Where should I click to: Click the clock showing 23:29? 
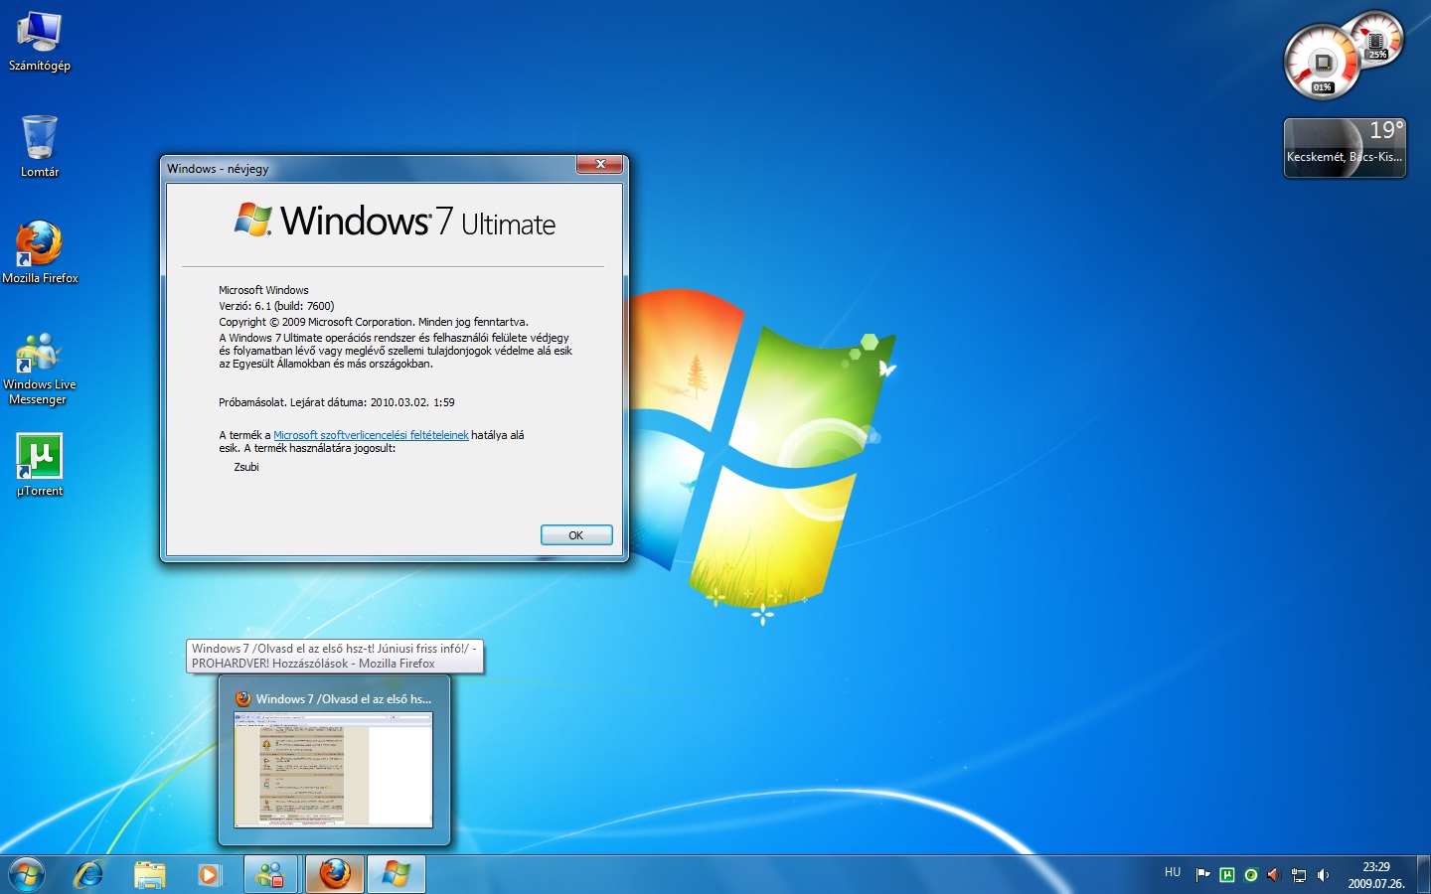click(x=1376, y=867)
